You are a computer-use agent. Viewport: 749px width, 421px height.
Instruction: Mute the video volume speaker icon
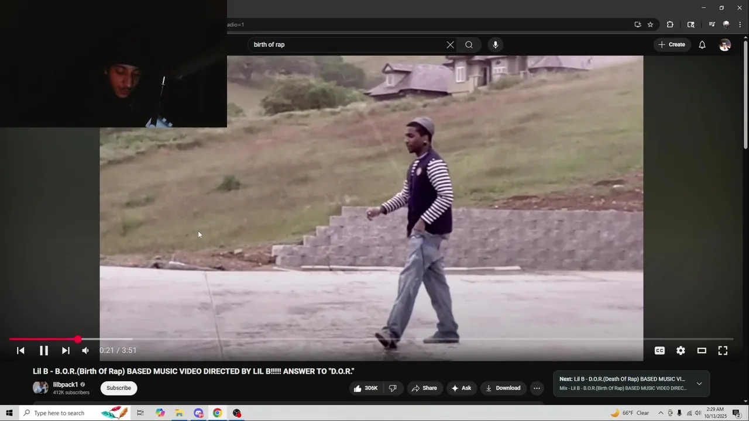point(85,351)
